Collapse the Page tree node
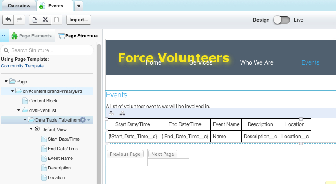This screenshot has height=184, width=336. coord(6,82)
